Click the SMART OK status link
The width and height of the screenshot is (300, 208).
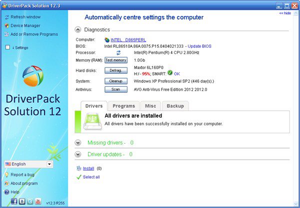(177, 74)
